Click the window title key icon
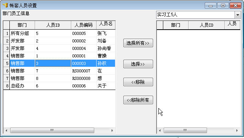Screen dimensions: 244x138 point(5,5)
